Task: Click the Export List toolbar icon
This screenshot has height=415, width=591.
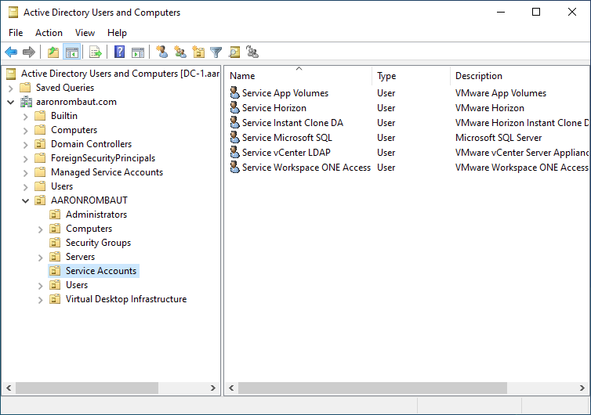Action: tap(96, 52)
